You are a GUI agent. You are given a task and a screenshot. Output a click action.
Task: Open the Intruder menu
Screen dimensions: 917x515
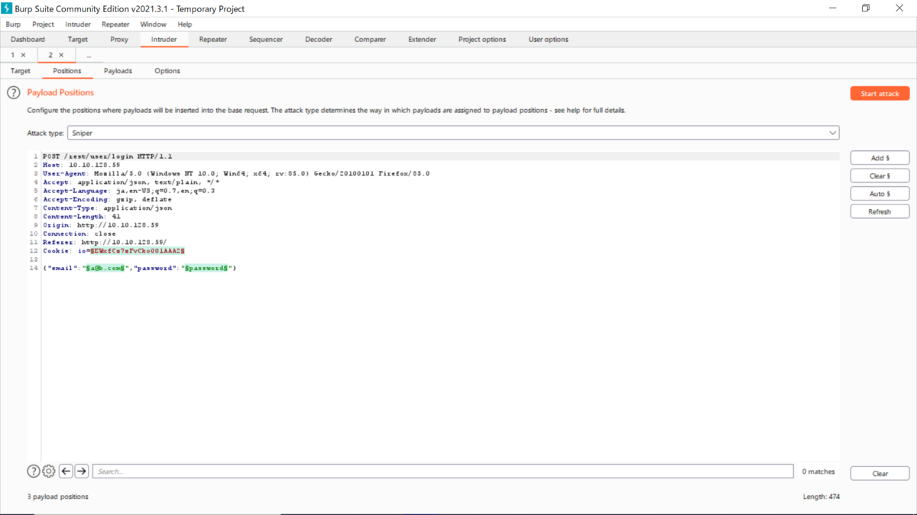pyautogui.click(x=78, y=24)
